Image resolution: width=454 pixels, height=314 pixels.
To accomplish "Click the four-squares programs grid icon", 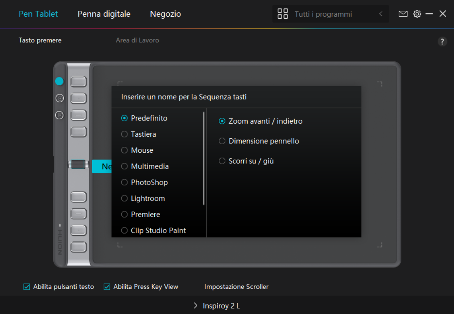I will pyautogui.click(x=283, y=14).
